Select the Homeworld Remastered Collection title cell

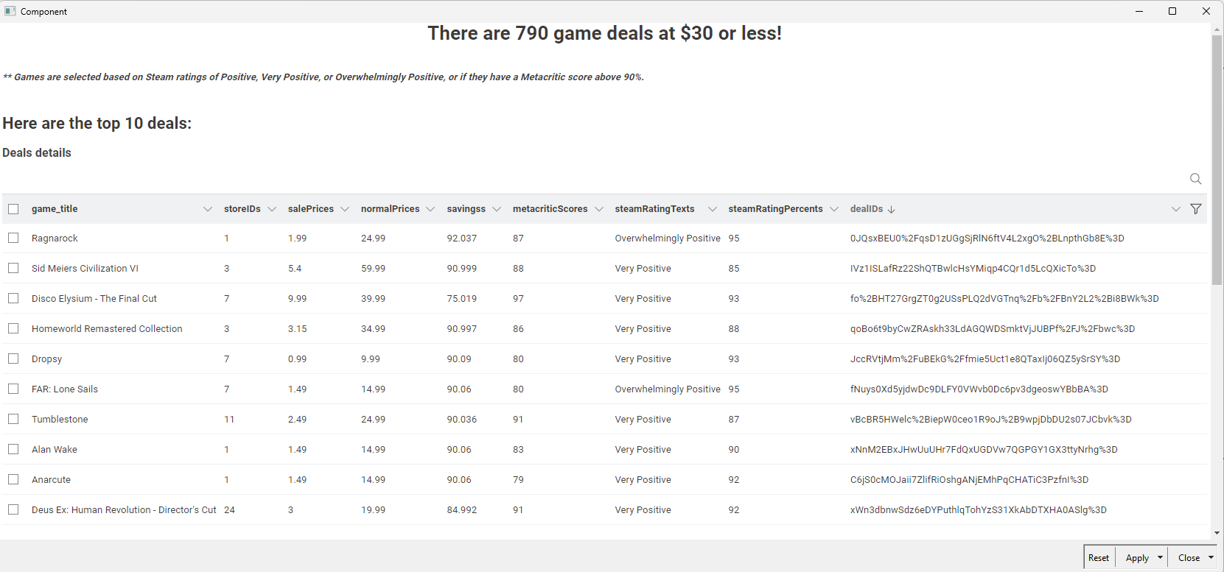pyautogui.click(x=107, y=328)
